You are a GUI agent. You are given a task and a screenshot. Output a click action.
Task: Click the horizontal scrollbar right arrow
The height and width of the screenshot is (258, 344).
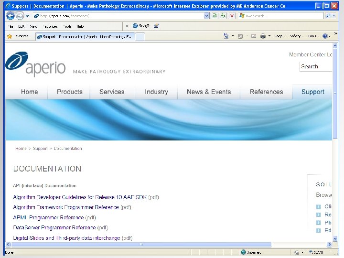point(329,244)
